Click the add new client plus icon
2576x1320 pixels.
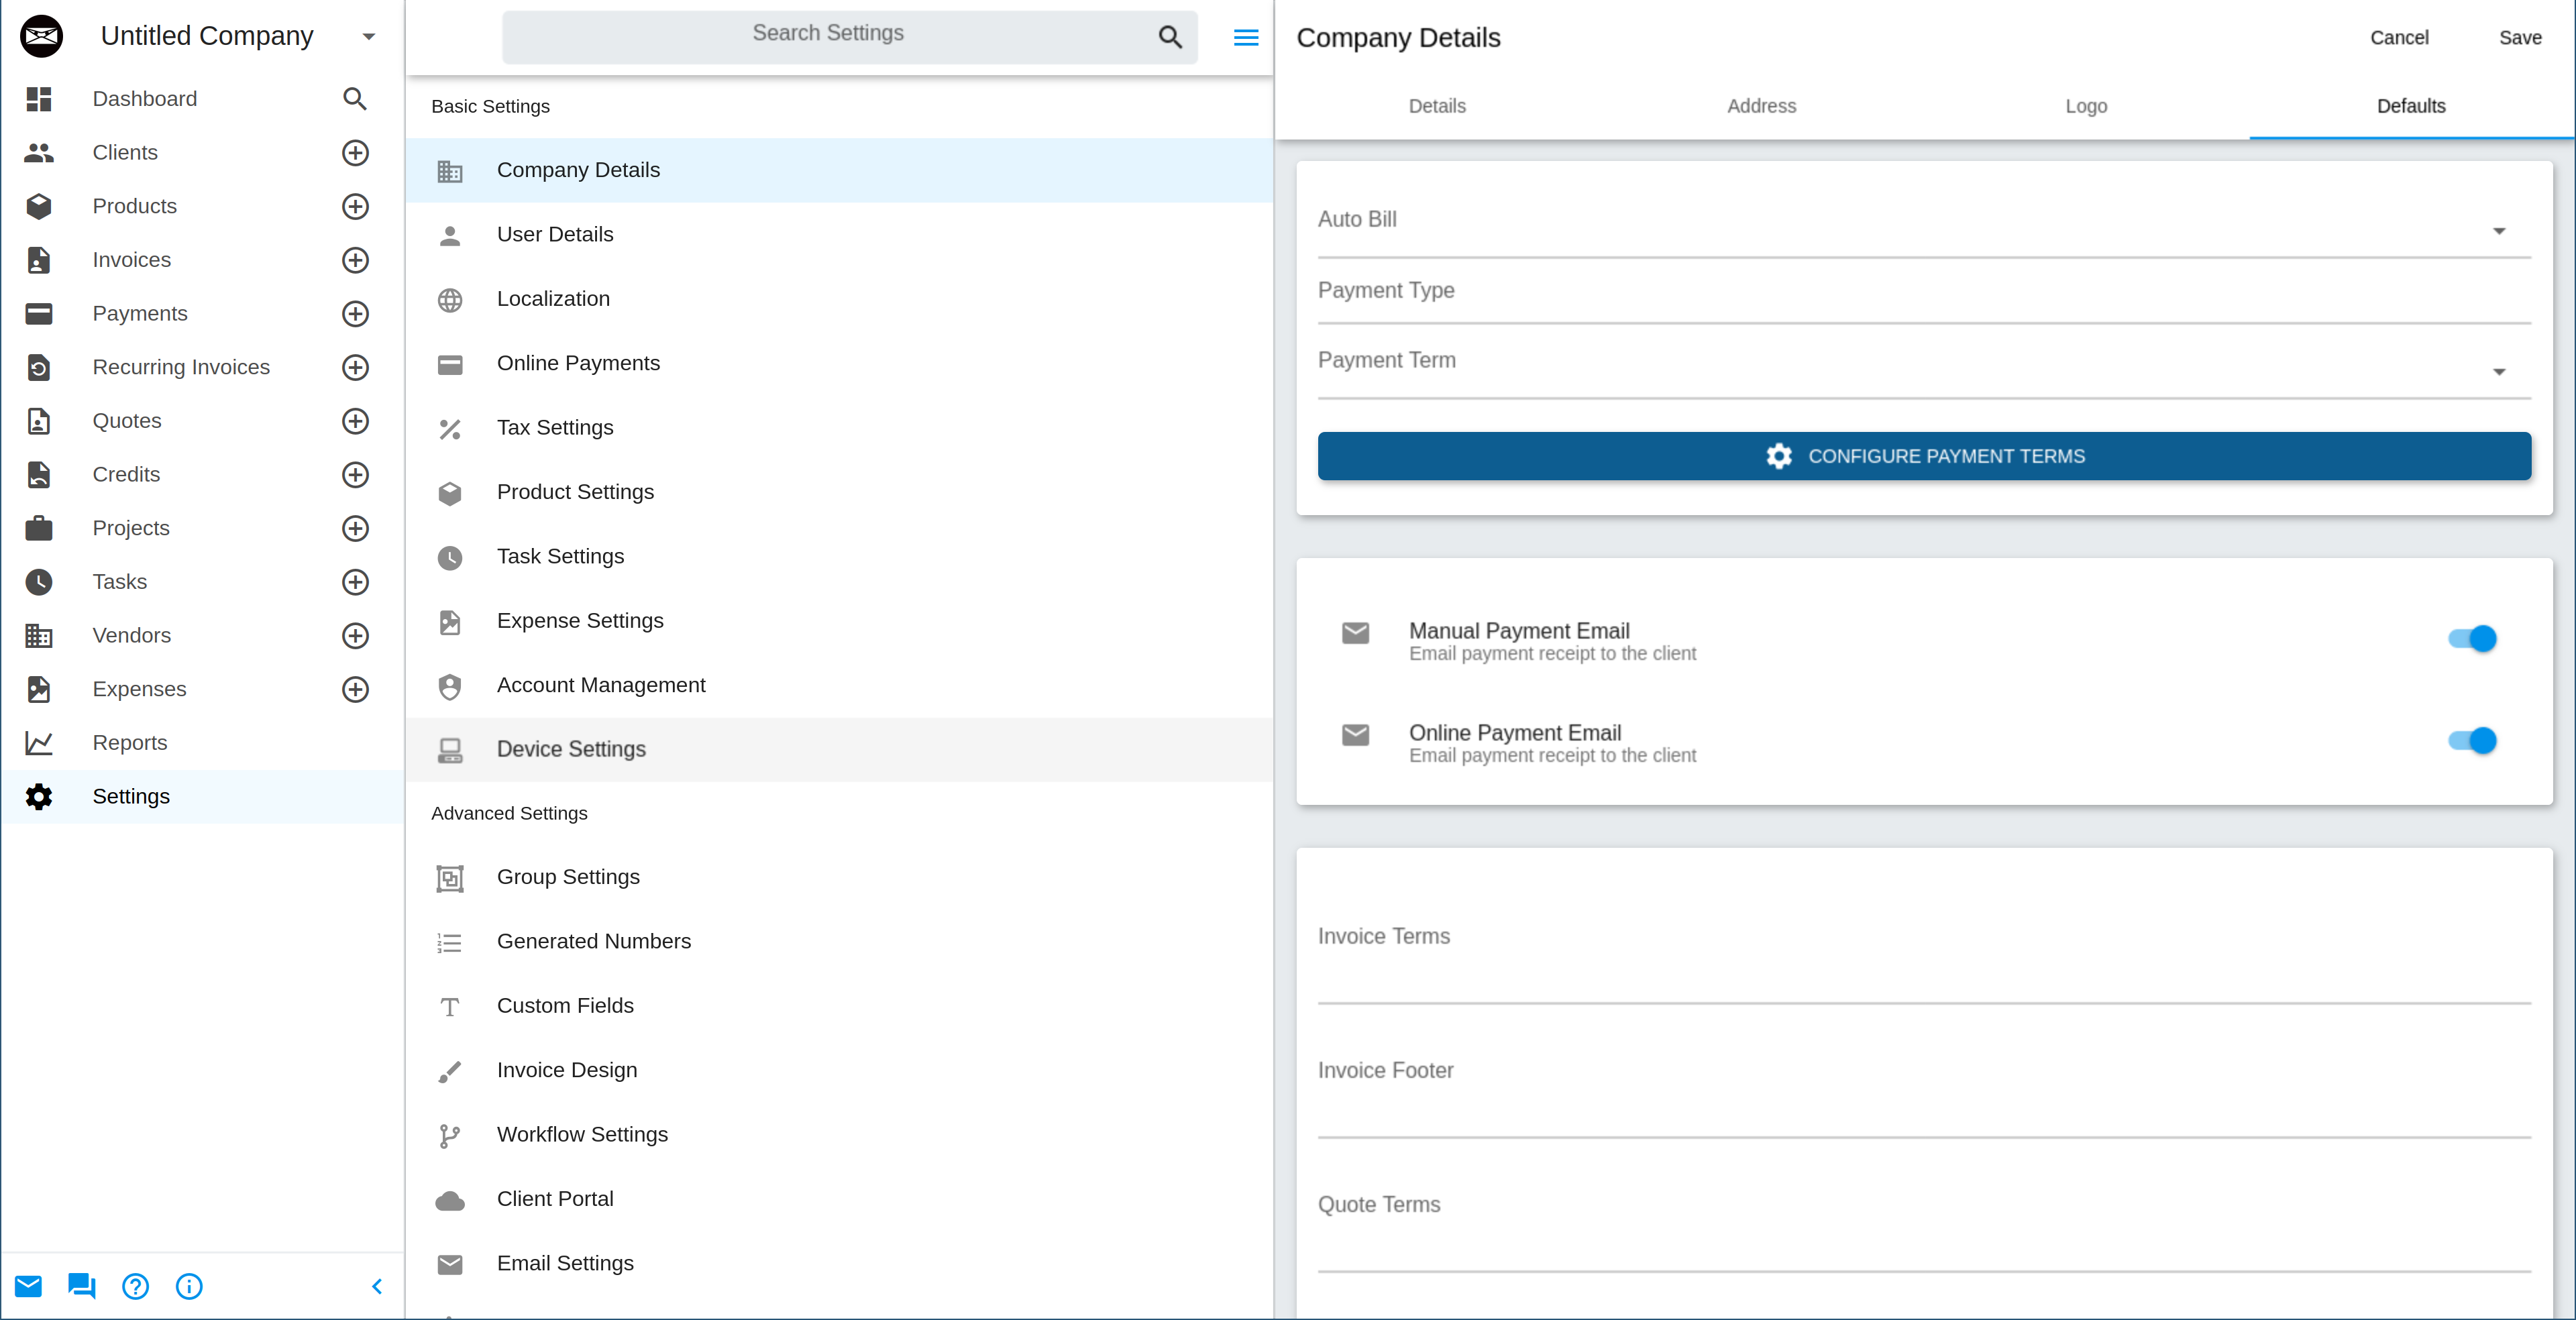355,153
